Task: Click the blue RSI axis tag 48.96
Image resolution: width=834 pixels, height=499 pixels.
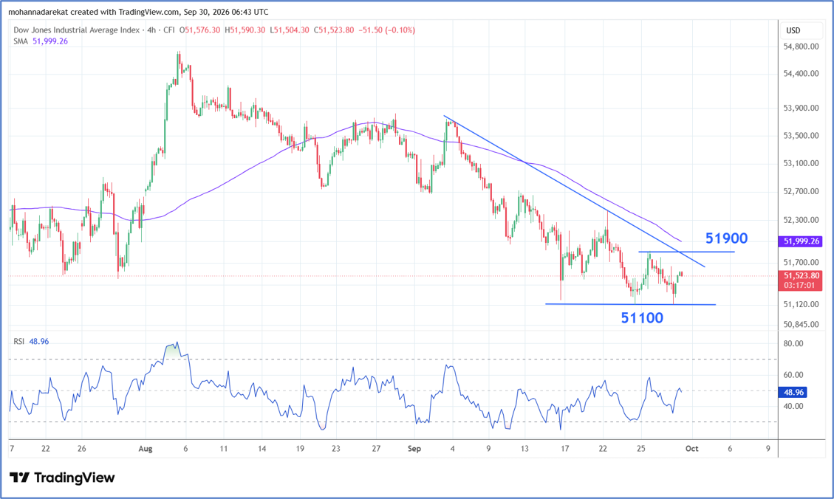Action: pos(793,392)
